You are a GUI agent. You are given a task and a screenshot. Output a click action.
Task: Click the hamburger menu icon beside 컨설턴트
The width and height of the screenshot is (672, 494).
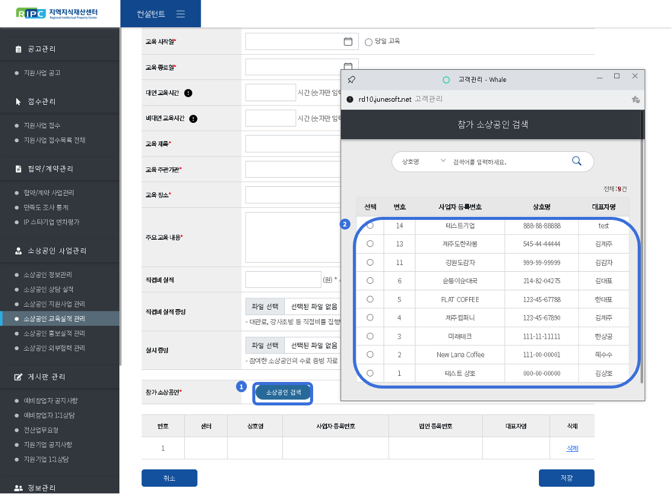click(x=181, y=14)
